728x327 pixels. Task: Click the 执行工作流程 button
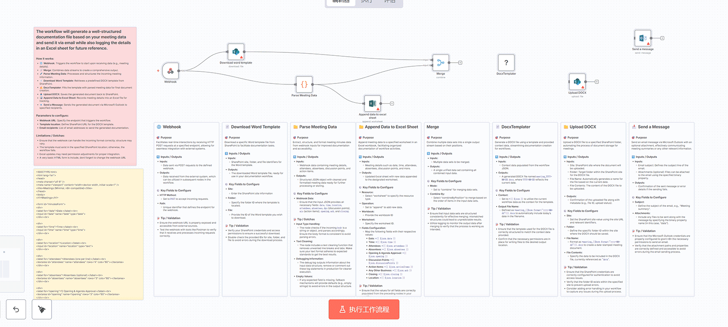pyautogui.click(x=364, y=309)
